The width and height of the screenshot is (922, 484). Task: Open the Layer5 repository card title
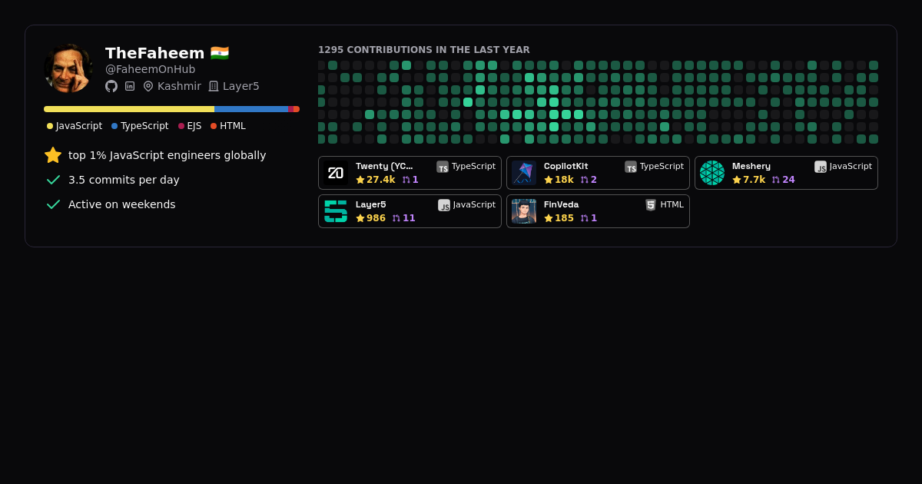pyautogui.click(x=371, y=204)
